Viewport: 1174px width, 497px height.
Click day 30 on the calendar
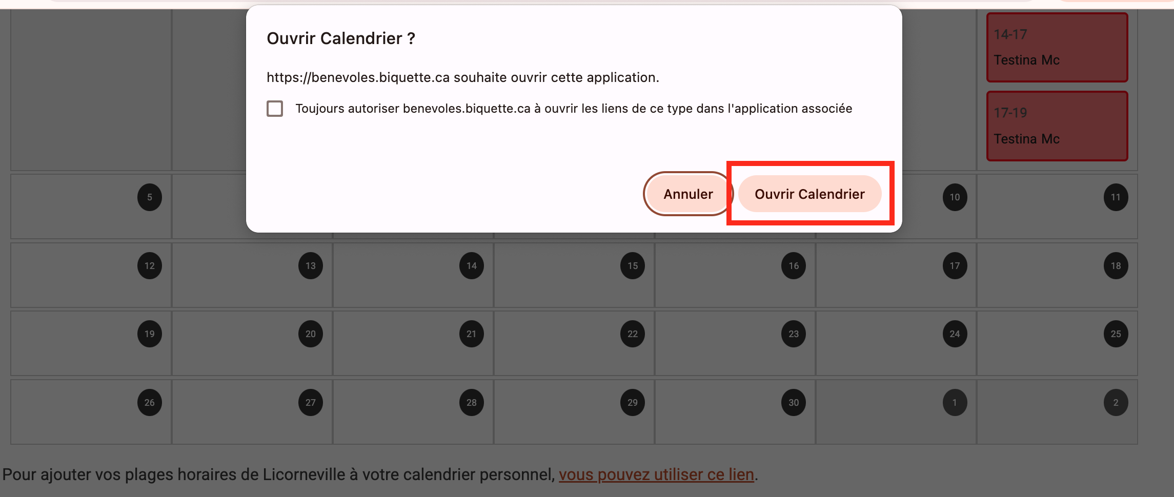[x=793, y=402]
